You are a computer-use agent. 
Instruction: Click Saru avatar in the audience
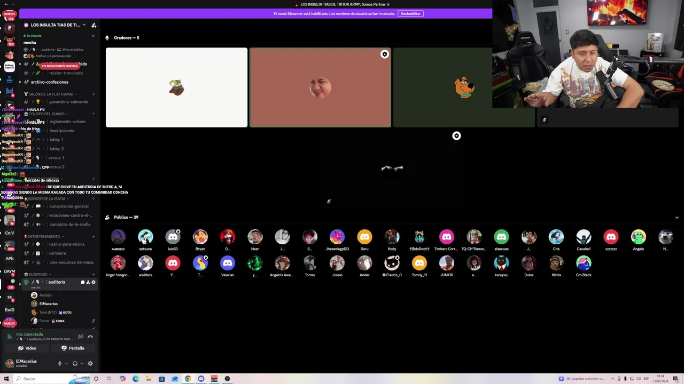click(364, 237)
